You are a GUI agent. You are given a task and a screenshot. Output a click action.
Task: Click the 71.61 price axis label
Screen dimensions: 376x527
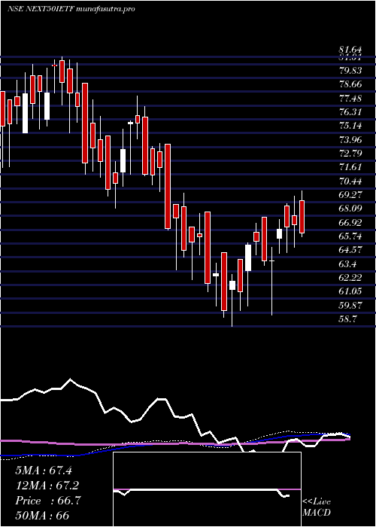tap(350, 167)
